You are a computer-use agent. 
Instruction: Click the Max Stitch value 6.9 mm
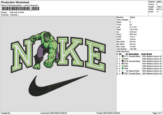[133, 42]
